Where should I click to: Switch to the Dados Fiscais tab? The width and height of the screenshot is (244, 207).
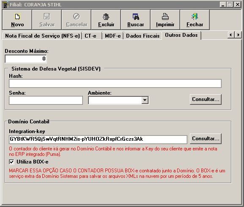[143, 36]
